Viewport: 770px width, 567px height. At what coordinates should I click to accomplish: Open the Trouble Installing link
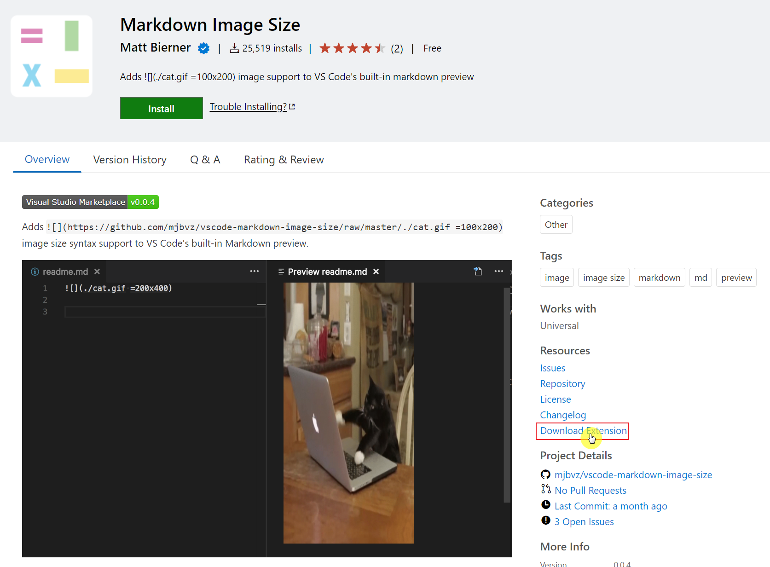click(x=248, y=106)
